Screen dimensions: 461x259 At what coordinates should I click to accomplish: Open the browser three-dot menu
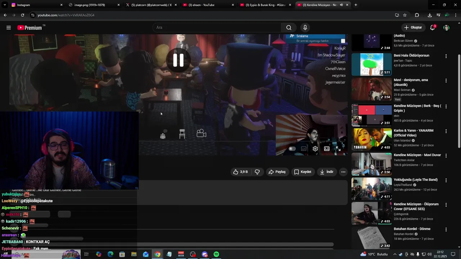pyautogui.click(x=456, y=15)
